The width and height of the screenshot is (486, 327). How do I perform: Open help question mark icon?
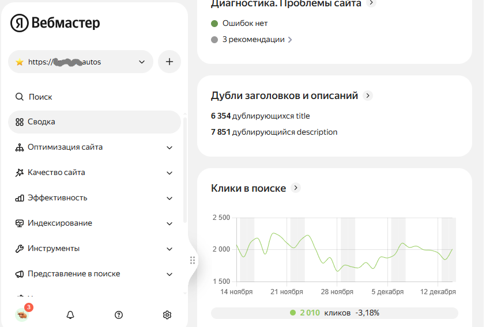pos(119,315)
